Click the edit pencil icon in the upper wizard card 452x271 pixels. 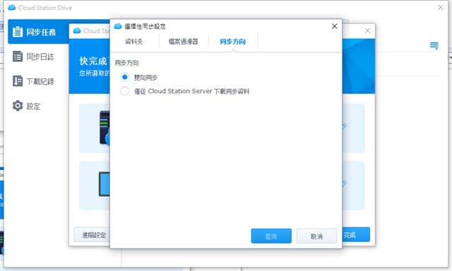tap(344, 126)
